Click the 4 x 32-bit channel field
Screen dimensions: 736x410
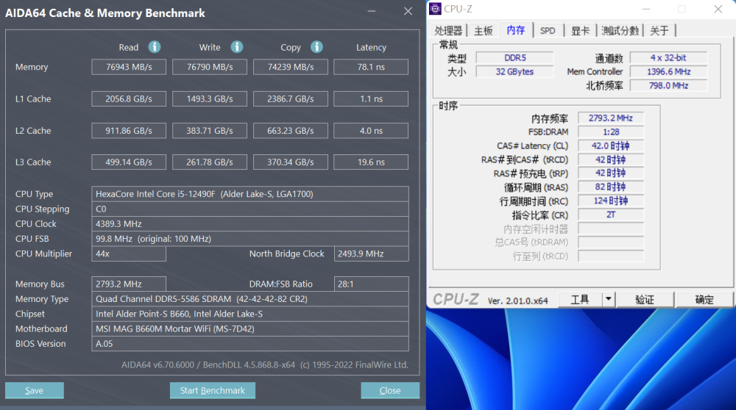click(668, 57)
